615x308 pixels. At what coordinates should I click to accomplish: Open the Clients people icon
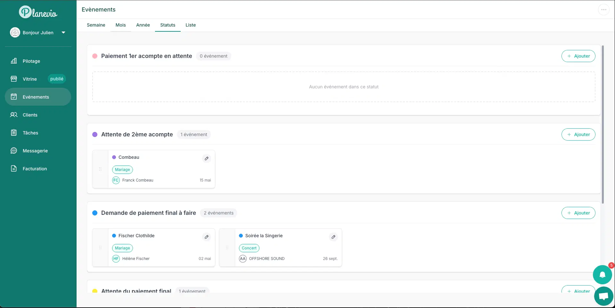point(14,115)
